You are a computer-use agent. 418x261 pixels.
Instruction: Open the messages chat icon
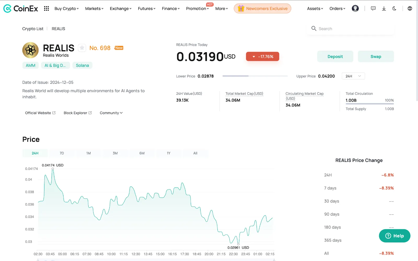point(373,9)
